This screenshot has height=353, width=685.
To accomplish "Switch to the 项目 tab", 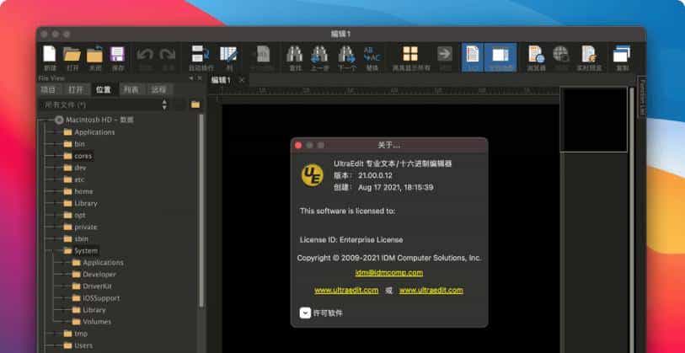I will [x=48, y=90].
